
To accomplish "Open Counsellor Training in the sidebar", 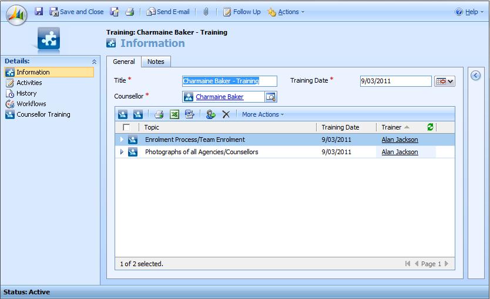I will (43, 114).
